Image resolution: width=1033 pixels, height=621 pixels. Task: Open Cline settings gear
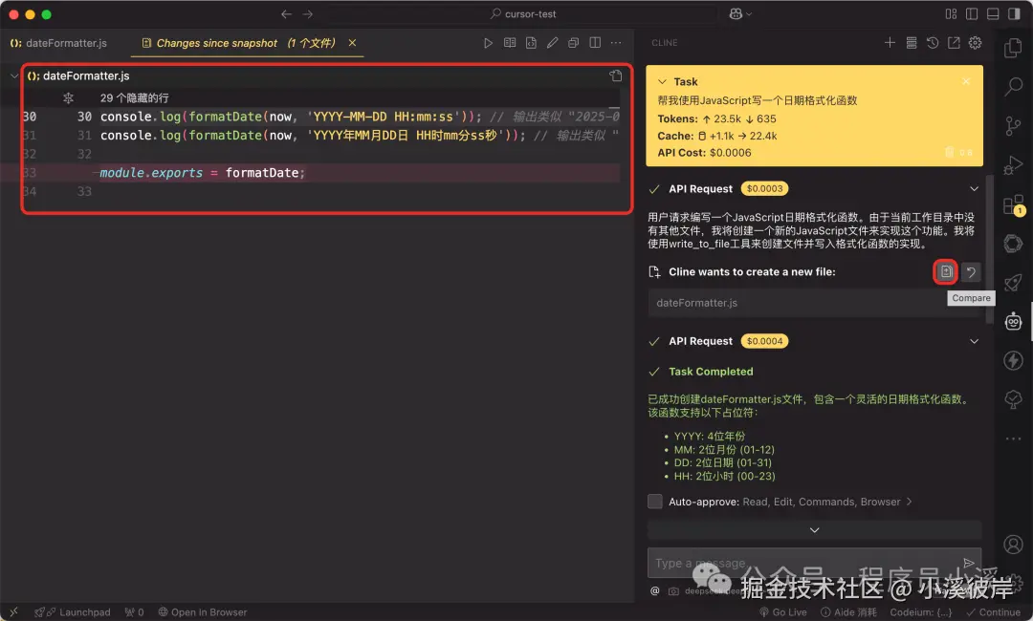point(976,43)
